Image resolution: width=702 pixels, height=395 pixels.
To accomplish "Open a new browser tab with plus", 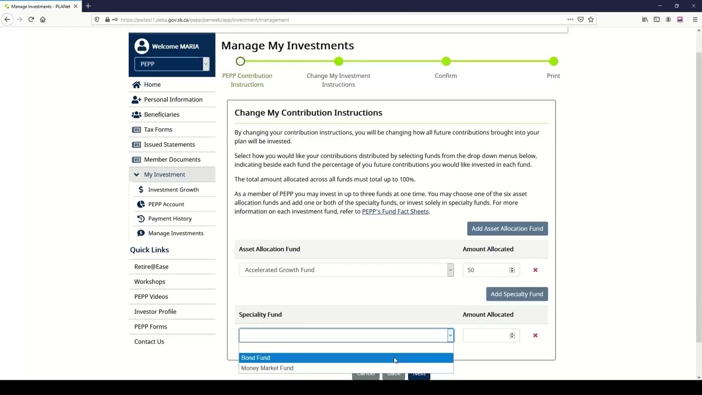I will click(x=88, y=6).
